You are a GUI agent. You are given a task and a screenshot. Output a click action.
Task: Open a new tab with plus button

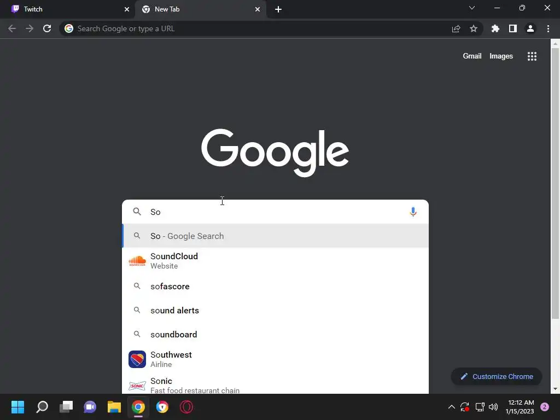pos(278,9)
